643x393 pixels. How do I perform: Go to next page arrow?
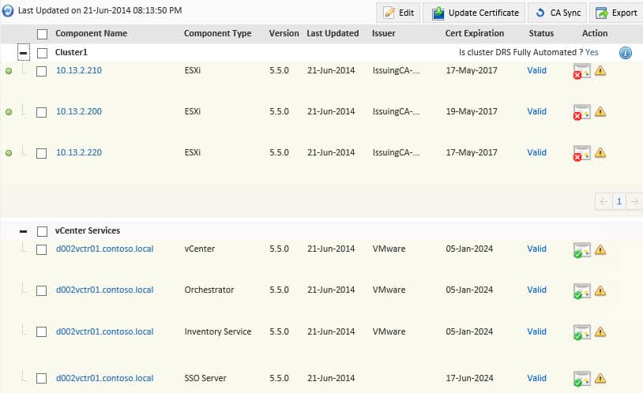(x=634, y=201)
